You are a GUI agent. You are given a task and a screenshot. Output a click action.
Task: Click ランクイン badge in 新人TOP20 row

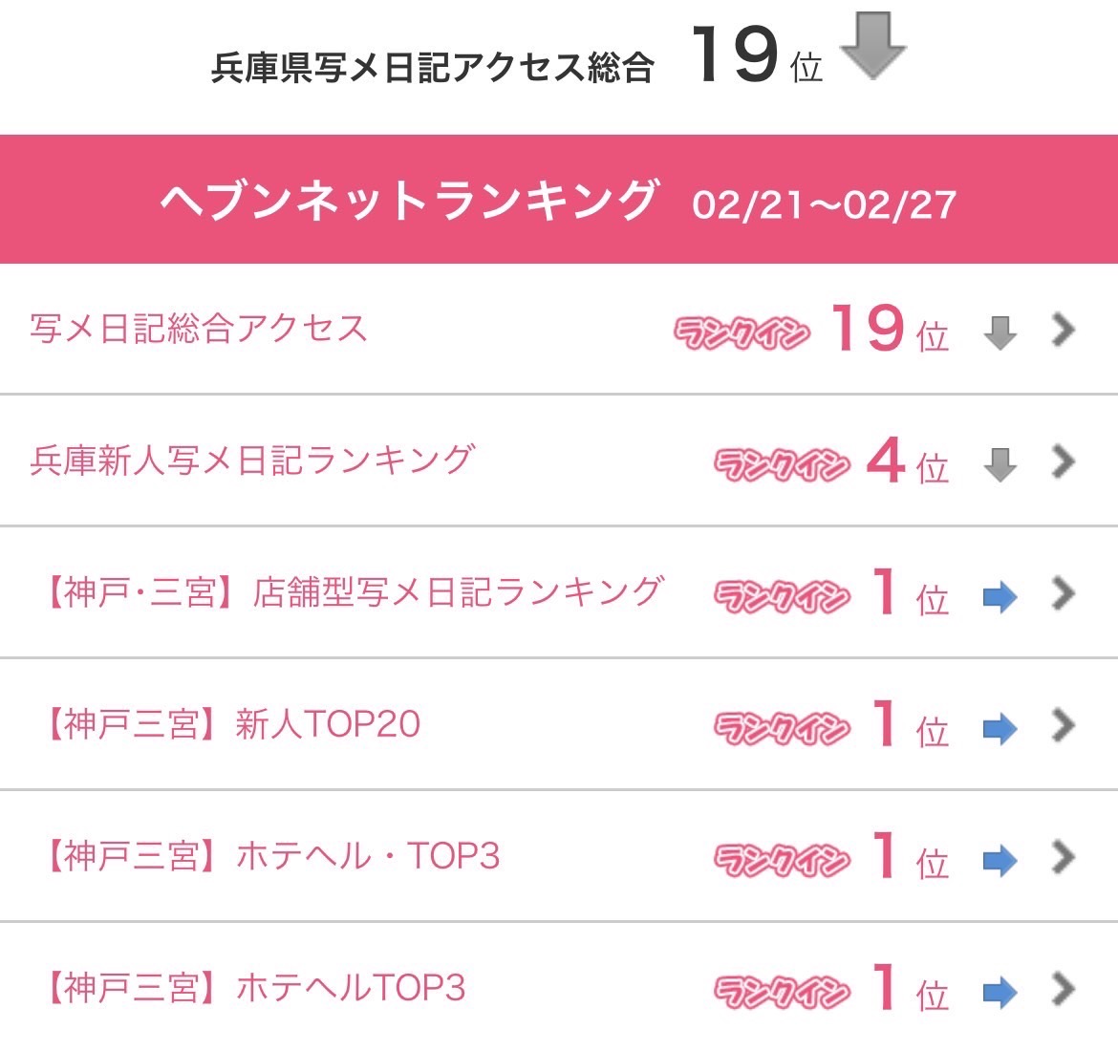click(x=783, y=728)
